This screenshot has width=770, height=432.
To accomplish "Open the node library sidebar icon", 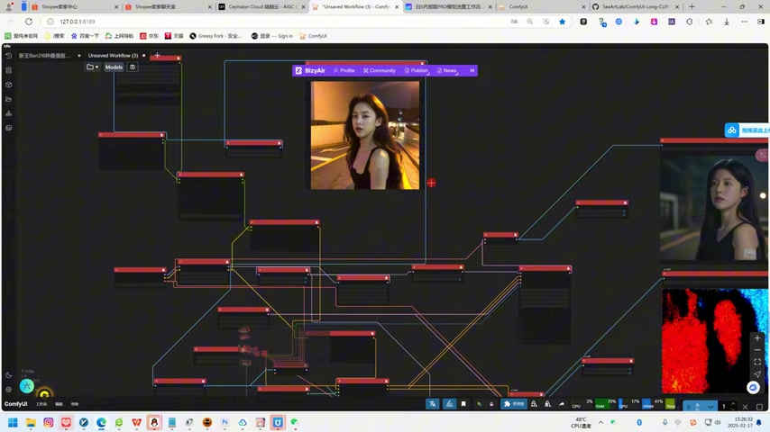I will pyautogui.click(x=8, y=70).
